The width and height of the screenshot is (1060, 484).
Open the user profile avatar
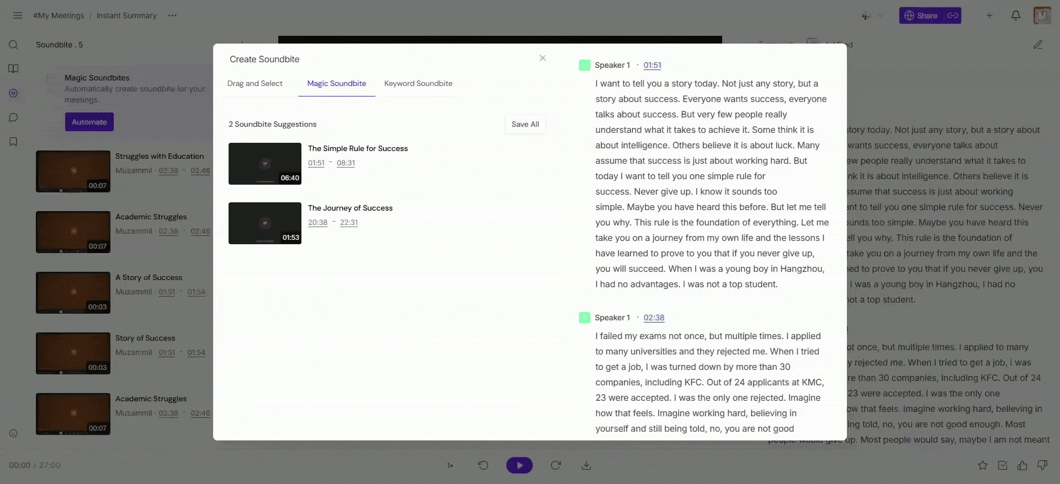pyautogui.click(x=1042, y=15)
